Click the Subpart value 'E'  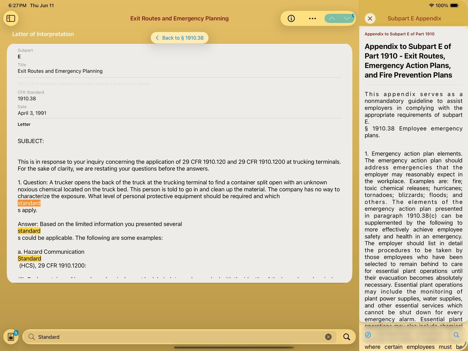pyautogui.click(x=19, y=56)
